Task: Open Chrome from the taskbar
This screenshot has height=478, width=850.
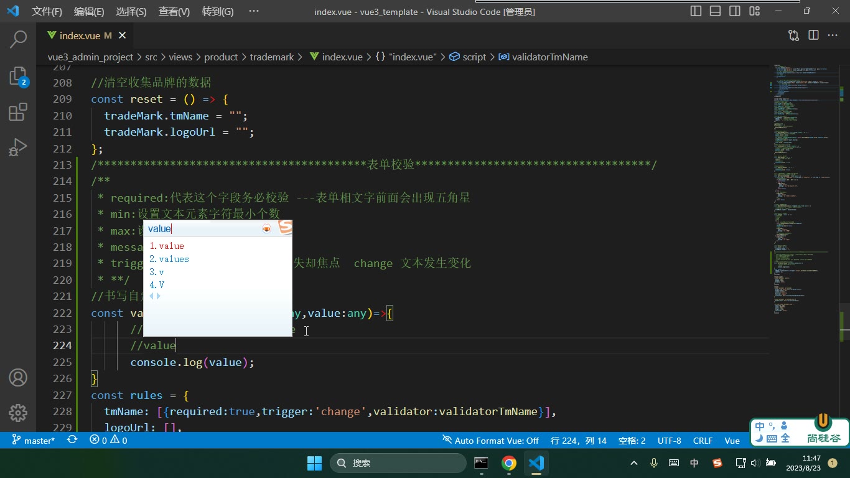Action: click(x=509, y=463)
